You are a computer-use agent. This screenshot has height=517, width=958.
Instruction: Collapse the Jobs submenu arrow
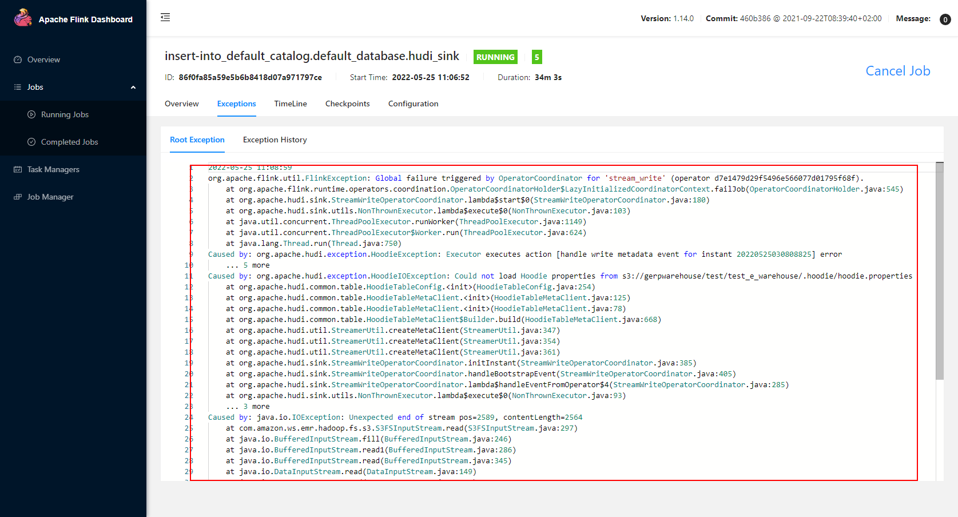133,88
